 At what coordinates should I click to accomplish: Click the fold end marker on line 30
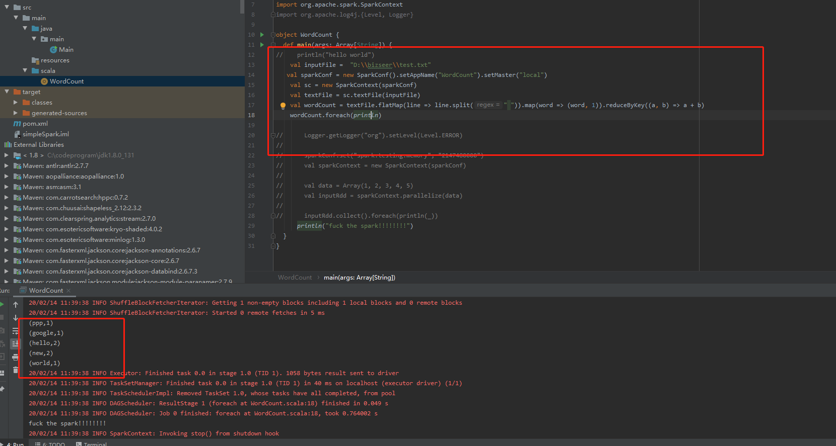tap(273, 236)
